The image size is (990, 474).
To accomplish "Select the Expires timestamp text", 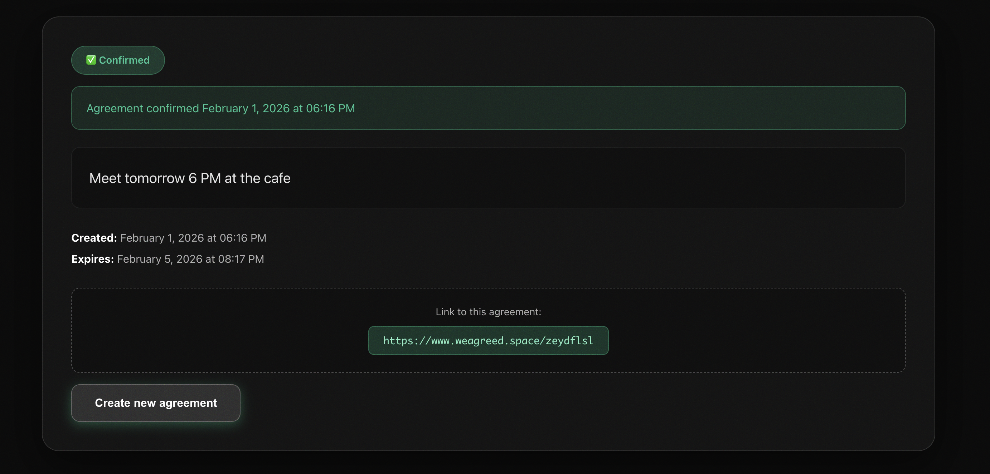I will coord(167,259).
